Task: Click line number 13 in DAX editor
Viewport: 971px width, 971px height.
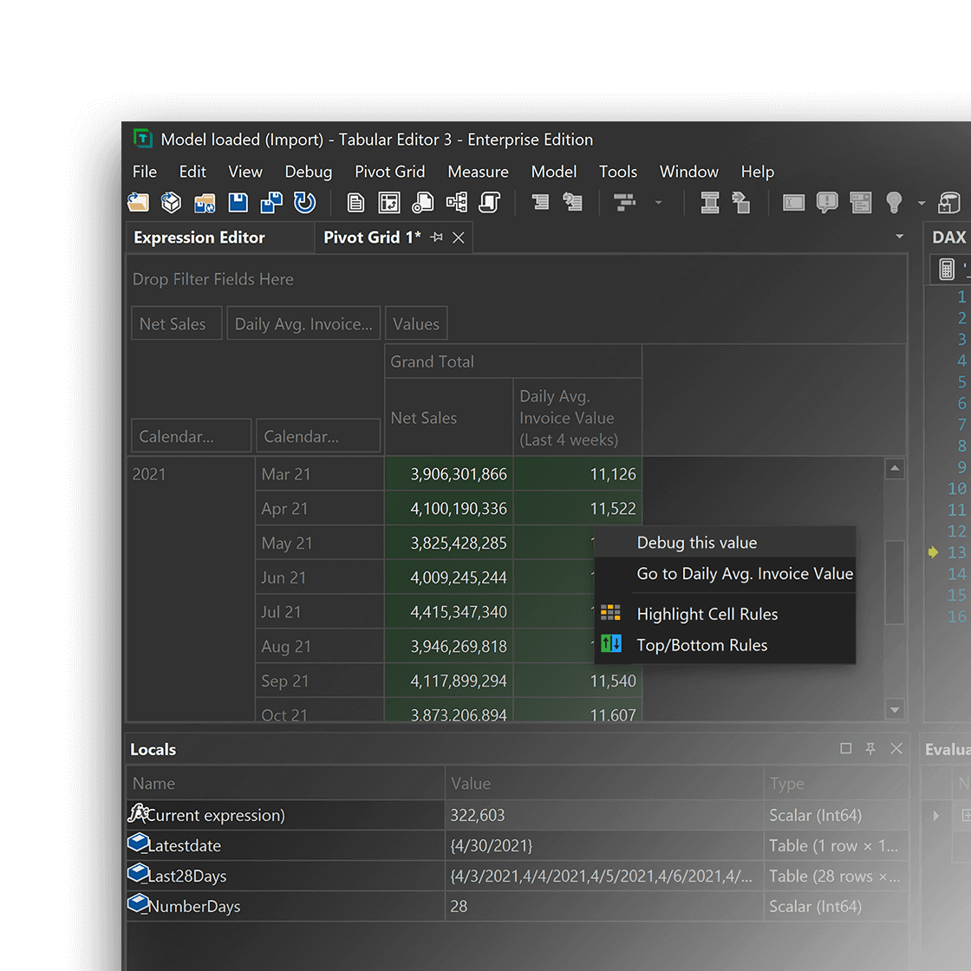Action: coord(957,552)
